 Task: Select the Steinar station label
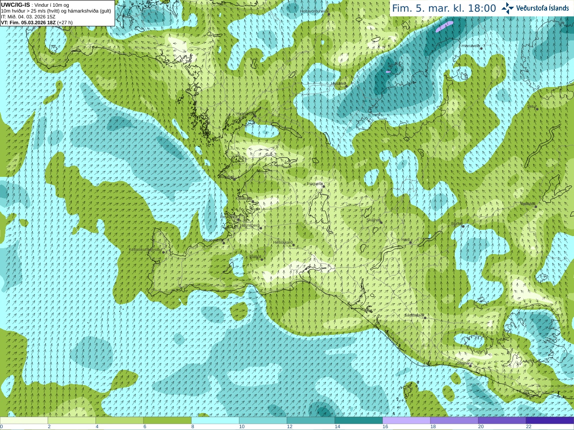tap(463, 363)
